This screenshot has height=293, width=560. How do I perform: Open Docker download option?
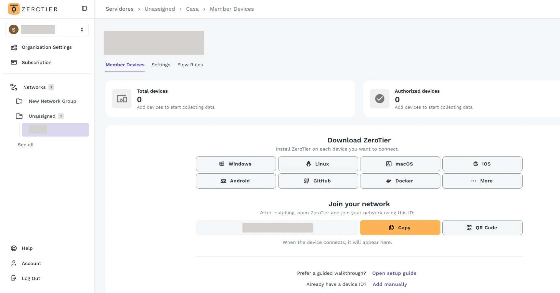(x=400, y=181)
